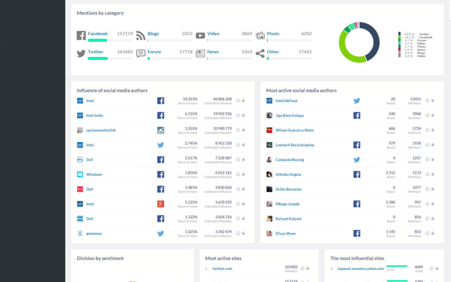Open the Twitter mentions link

pos(95,52)
